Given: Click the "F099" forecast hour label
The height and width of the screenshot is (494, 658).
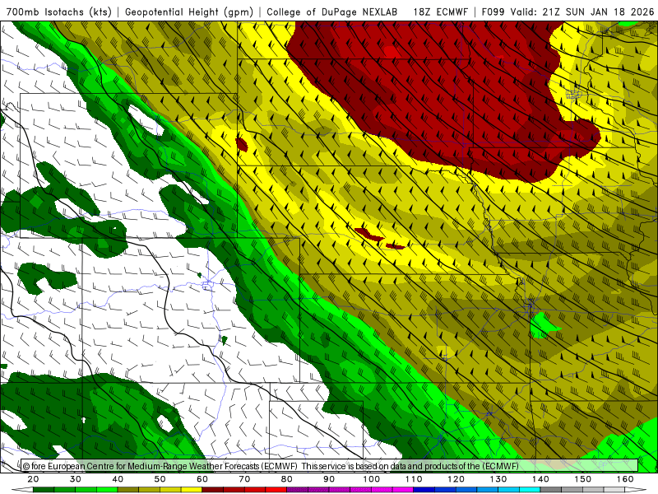Looking at the screenshot, I should tap(493, 12).
